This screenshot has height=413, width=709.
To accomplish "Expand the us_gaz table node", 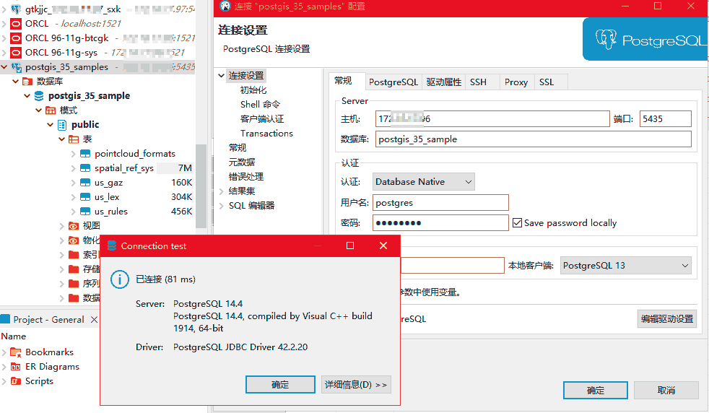I will [73, 183].
